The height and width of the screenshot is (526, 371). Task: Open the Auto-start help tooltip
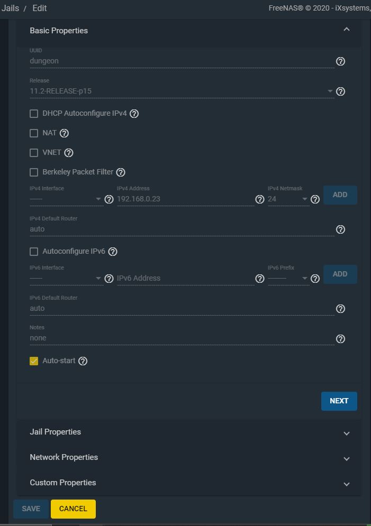click(83, 361)
